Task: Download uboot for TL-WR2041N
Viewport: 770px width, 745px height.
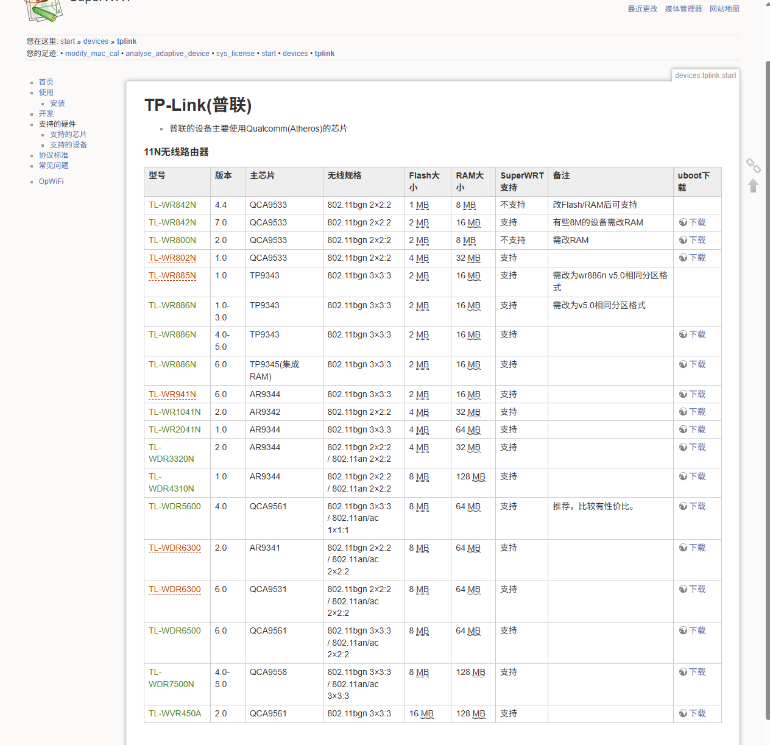Action: click(x=693, y=430)
